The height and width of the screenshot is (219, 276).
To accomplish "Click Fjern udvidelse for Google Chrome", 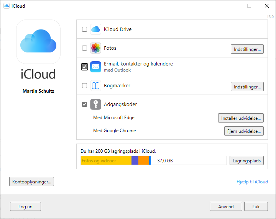I will 244,131.
